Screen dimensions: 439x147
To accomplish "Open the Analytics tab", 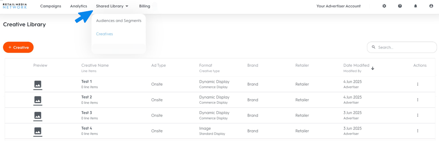I will pos(79,6).
